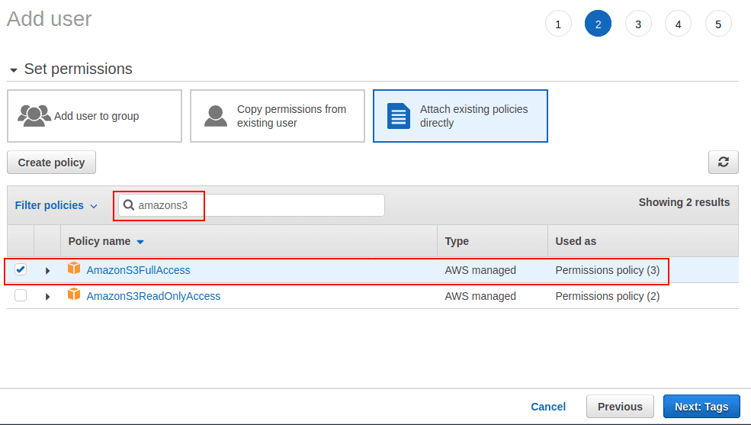Viewport: 751px width, 425px height.
Task: Collapse the Set permissions section
Action: [14, 70]
